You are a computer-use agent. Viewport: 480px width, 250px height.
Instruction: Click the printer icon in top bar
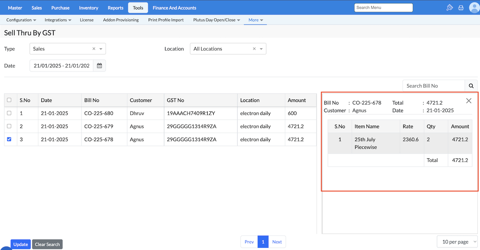[461, 8]
